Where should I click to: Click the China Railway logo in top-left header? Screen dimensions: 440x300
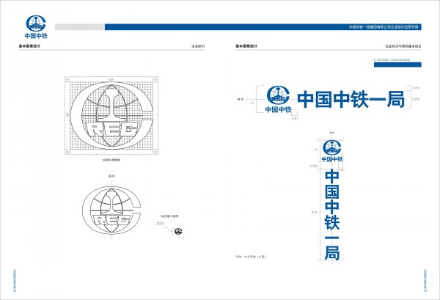[x=36, y=25]
